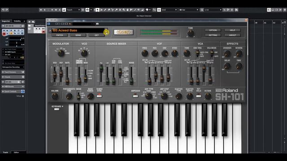Viewport: 287px width, 161px height.
Task: Click the Inspector track volume slider
Action: [17, 40]
